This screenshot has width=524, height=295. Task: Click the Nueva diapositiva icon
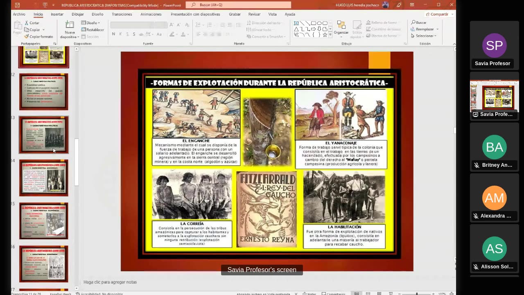click(70, 26)
